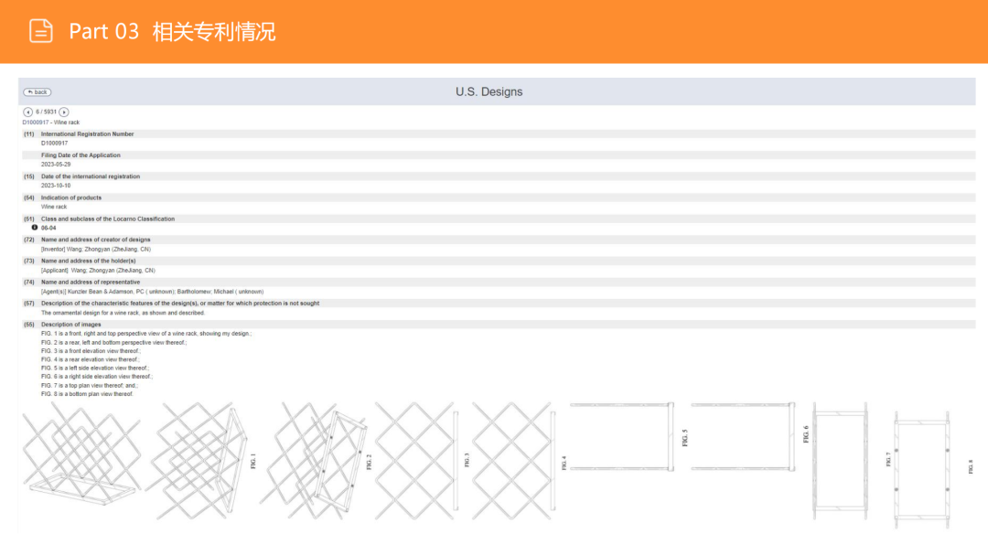Click the Locarno Classification label
988x555 pixels.
(x=108, y=219)
